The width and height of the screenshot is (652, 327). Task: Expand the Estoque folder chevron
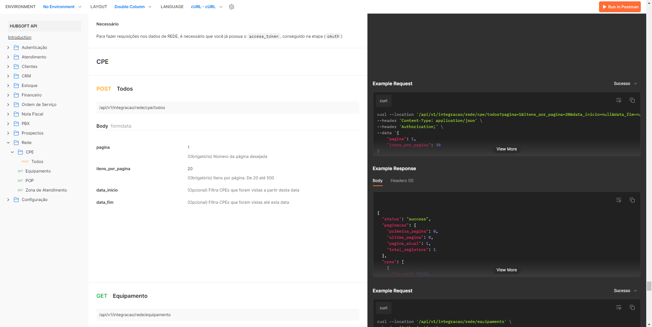pyautogui.click(x=8, y=86)
